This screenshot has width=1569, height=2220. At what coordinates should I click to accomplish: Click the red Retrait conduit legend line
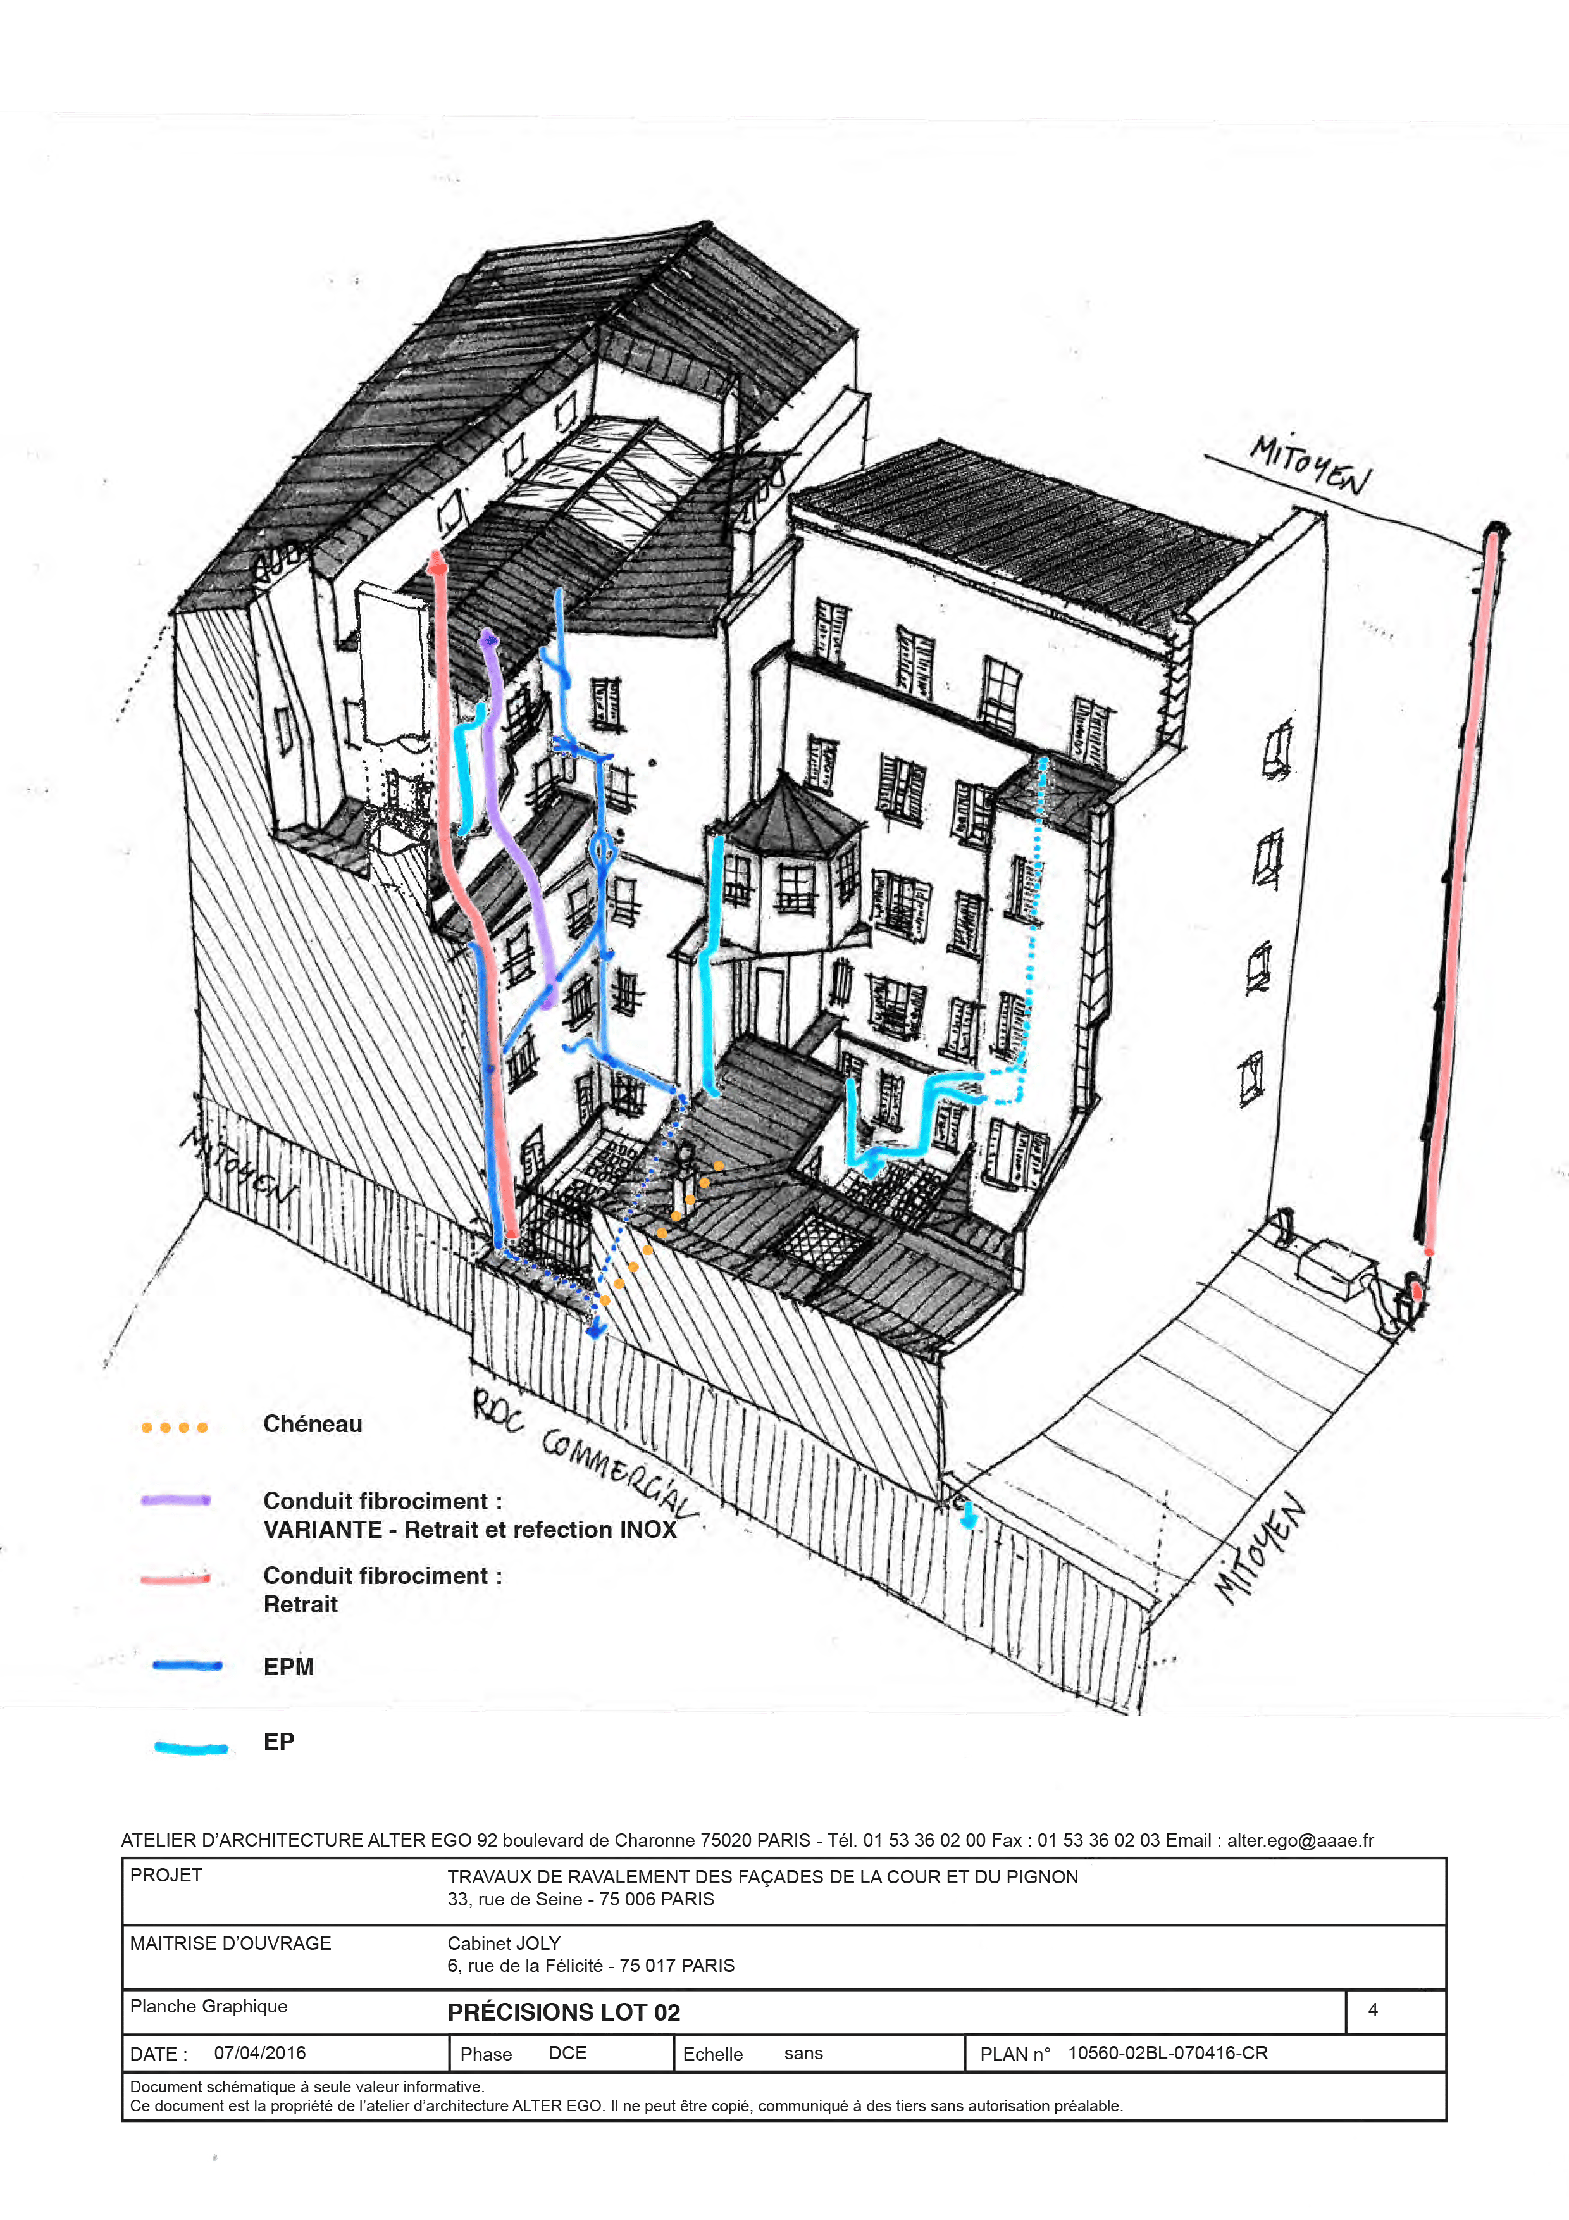(175, 1579)
